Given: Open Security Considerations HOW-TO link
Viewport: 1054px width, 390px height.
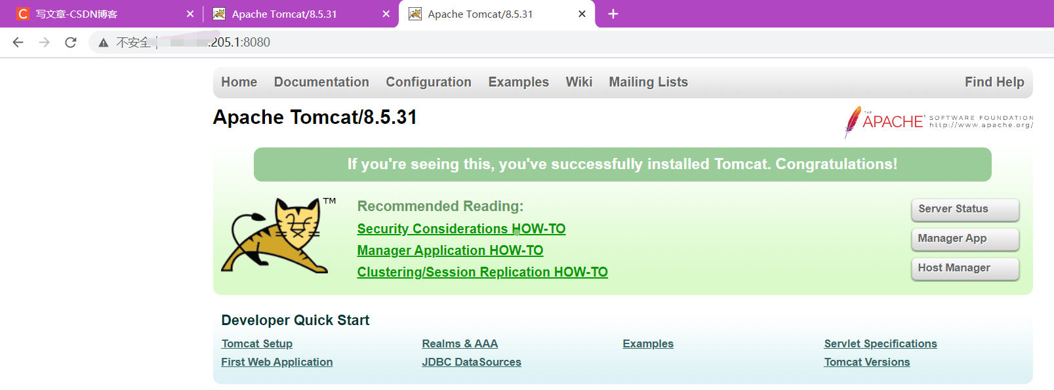Looking at the screenshot, I should [x=461, y=229].
